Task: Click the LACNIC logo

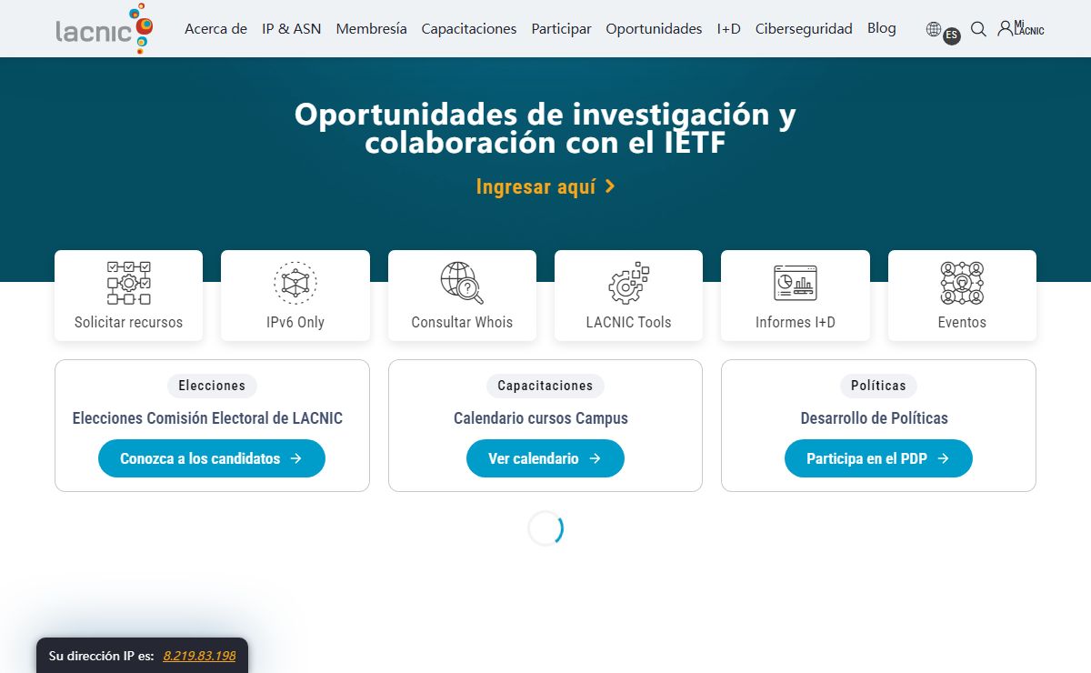Action: click(104, 28)
